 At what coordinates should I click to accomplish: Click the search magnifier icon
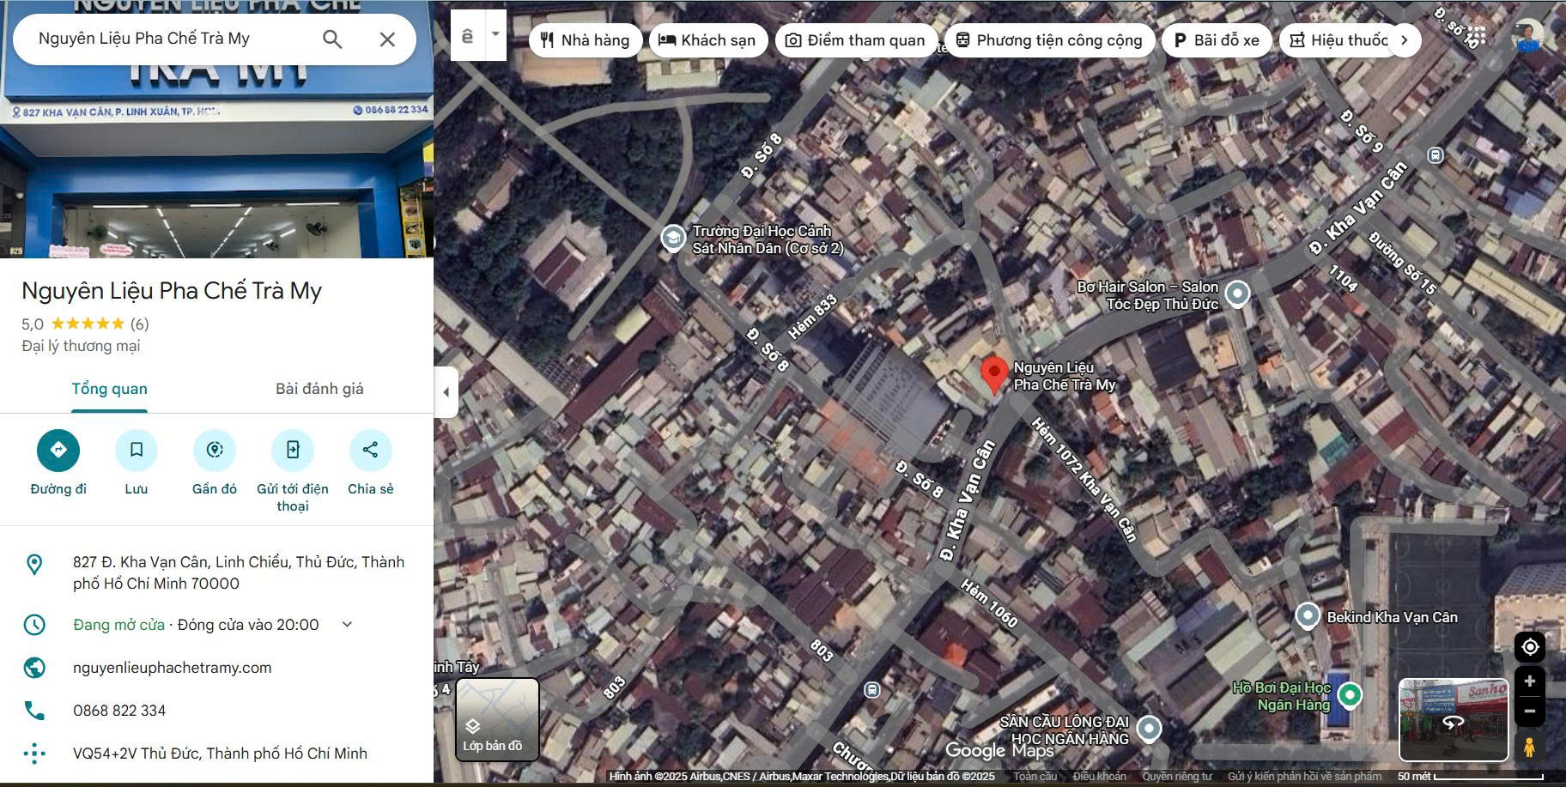point(332,39)
